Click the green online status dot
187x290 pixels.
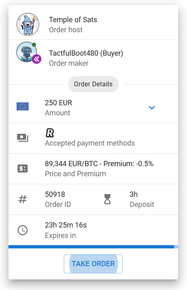point(34,45)
